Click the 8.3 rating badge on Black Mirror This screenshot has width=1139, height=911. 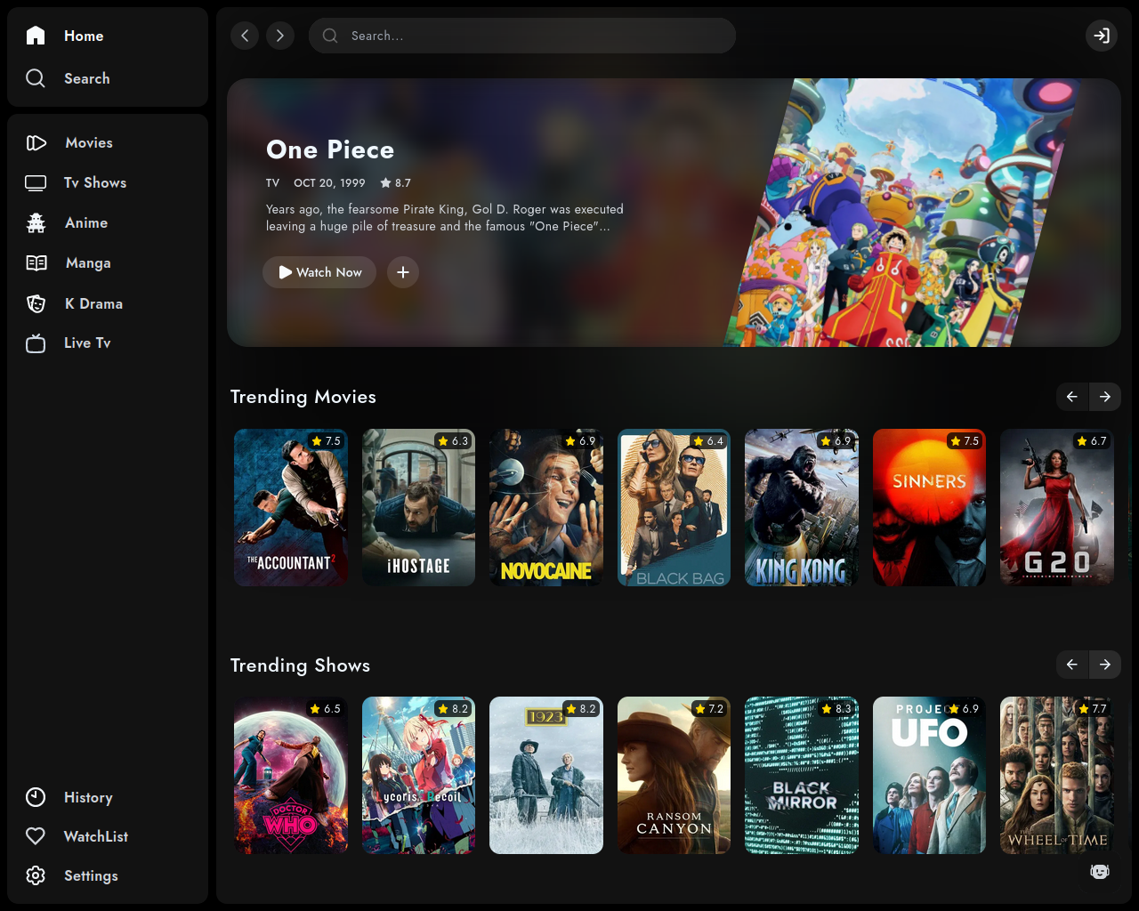836,709
